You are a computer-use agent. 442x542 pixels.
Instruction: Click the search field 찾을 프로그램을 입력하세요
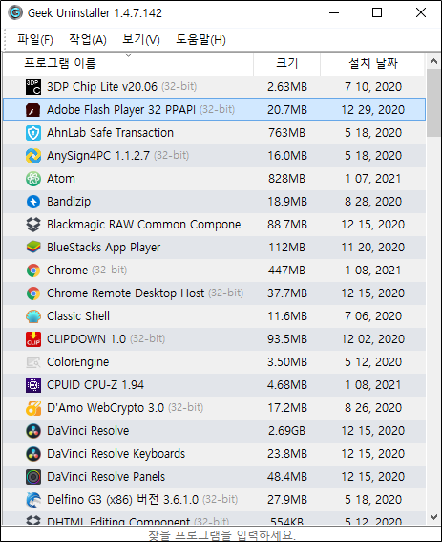(221, 534)
